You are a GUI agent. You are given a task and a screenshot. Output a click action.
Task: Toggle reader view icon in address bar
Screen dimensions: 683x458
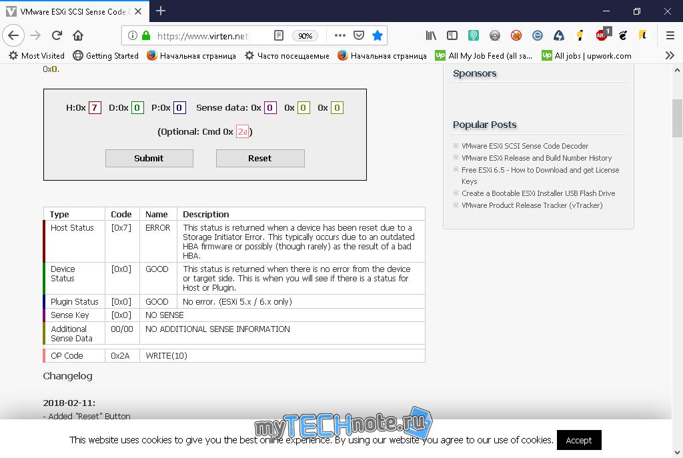point(279,35)
